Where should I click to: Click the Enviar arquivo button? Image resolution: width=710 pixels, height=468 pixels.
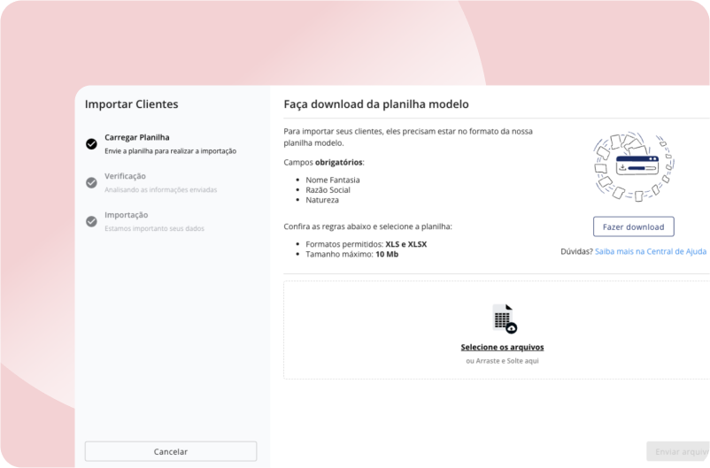pyautogui.click(x=678, y=451)
